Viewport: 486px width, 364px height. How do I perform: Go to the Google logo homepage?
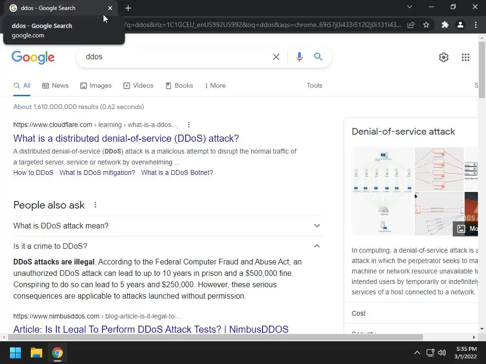click(33, 57)
